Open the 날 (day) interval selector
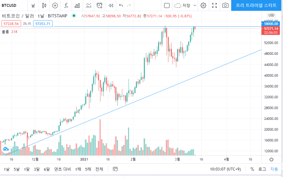Image resolution: width=283 pixels, height=177 pixels. 33,5
